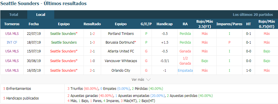This screenshot has width=278, height=104.
Task: Click the Handicap column header
Action: coord(164,24)
